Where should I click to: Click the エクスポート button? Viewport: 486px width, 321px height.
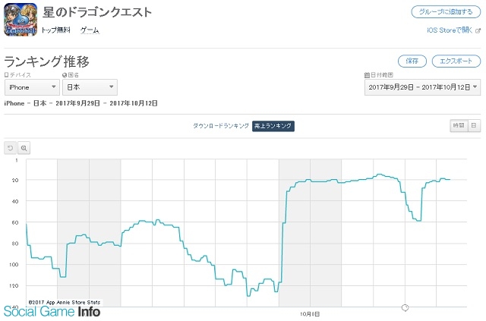(x=456, y=61)
